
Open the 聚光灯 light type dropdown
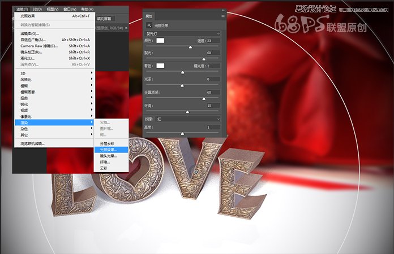coord(182,33)
